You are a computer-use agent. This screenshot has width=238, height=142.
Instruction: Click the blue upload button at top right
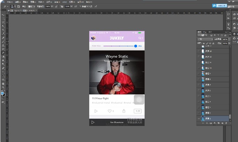pos(220,6)
